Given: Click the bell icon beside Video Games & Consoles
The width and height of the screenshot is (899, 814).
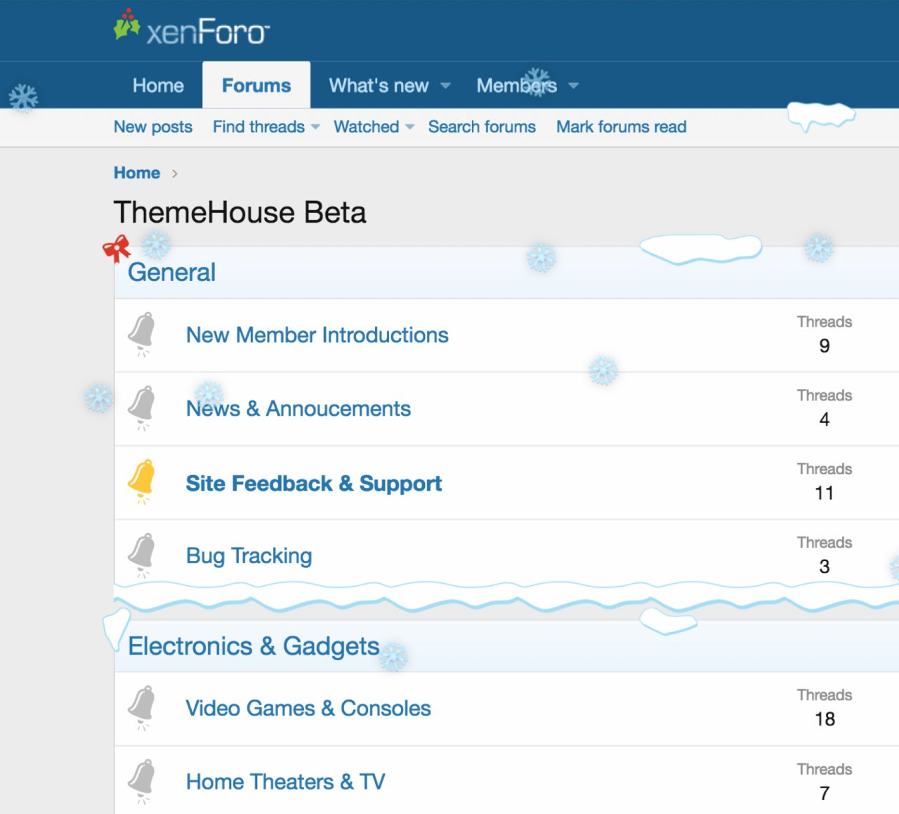Looking at the screenshot, I should point(142,707).
